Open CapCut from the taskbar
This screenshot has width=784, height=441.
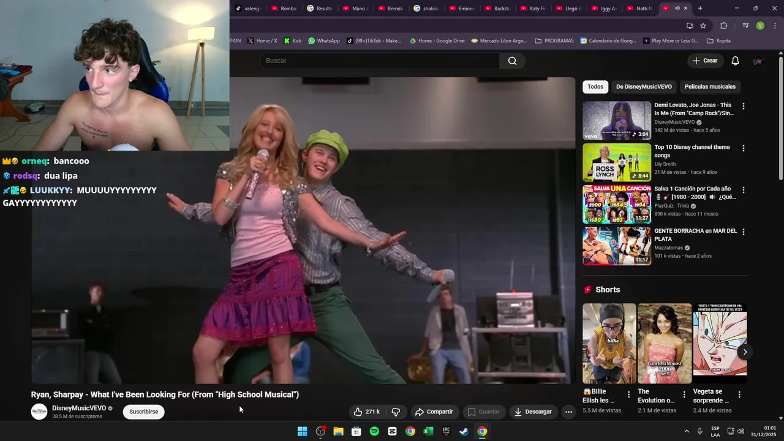point(392,431)
